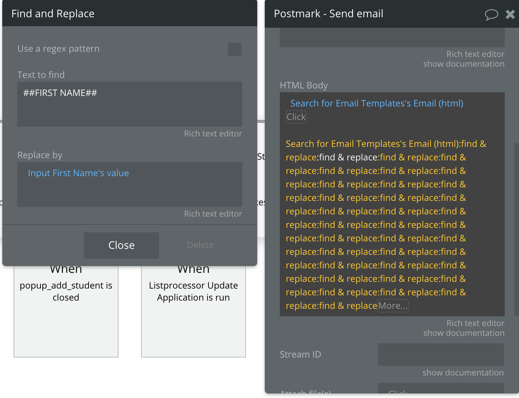Click the Close button in Find and Replace
Screen dimensions: 519x398
coord(121,245)
